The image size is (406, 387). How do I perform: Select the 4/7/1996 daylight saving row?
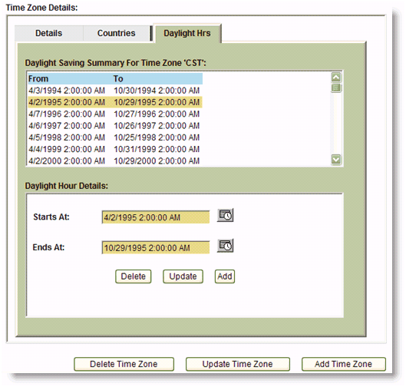coord(115,114)
